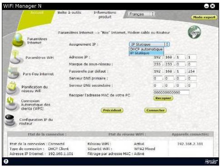Click the last Adresse IP octet field

192,57
